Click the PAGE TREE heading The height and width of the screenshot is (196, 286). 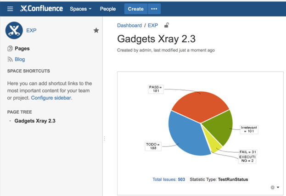pyautogui.click(x=20, y=112)
